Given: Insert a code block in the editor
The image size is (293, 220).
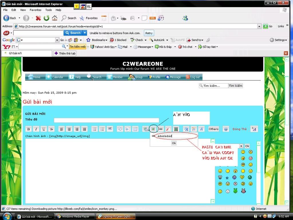Looking at the screenshot, I should tap(128, 129).
